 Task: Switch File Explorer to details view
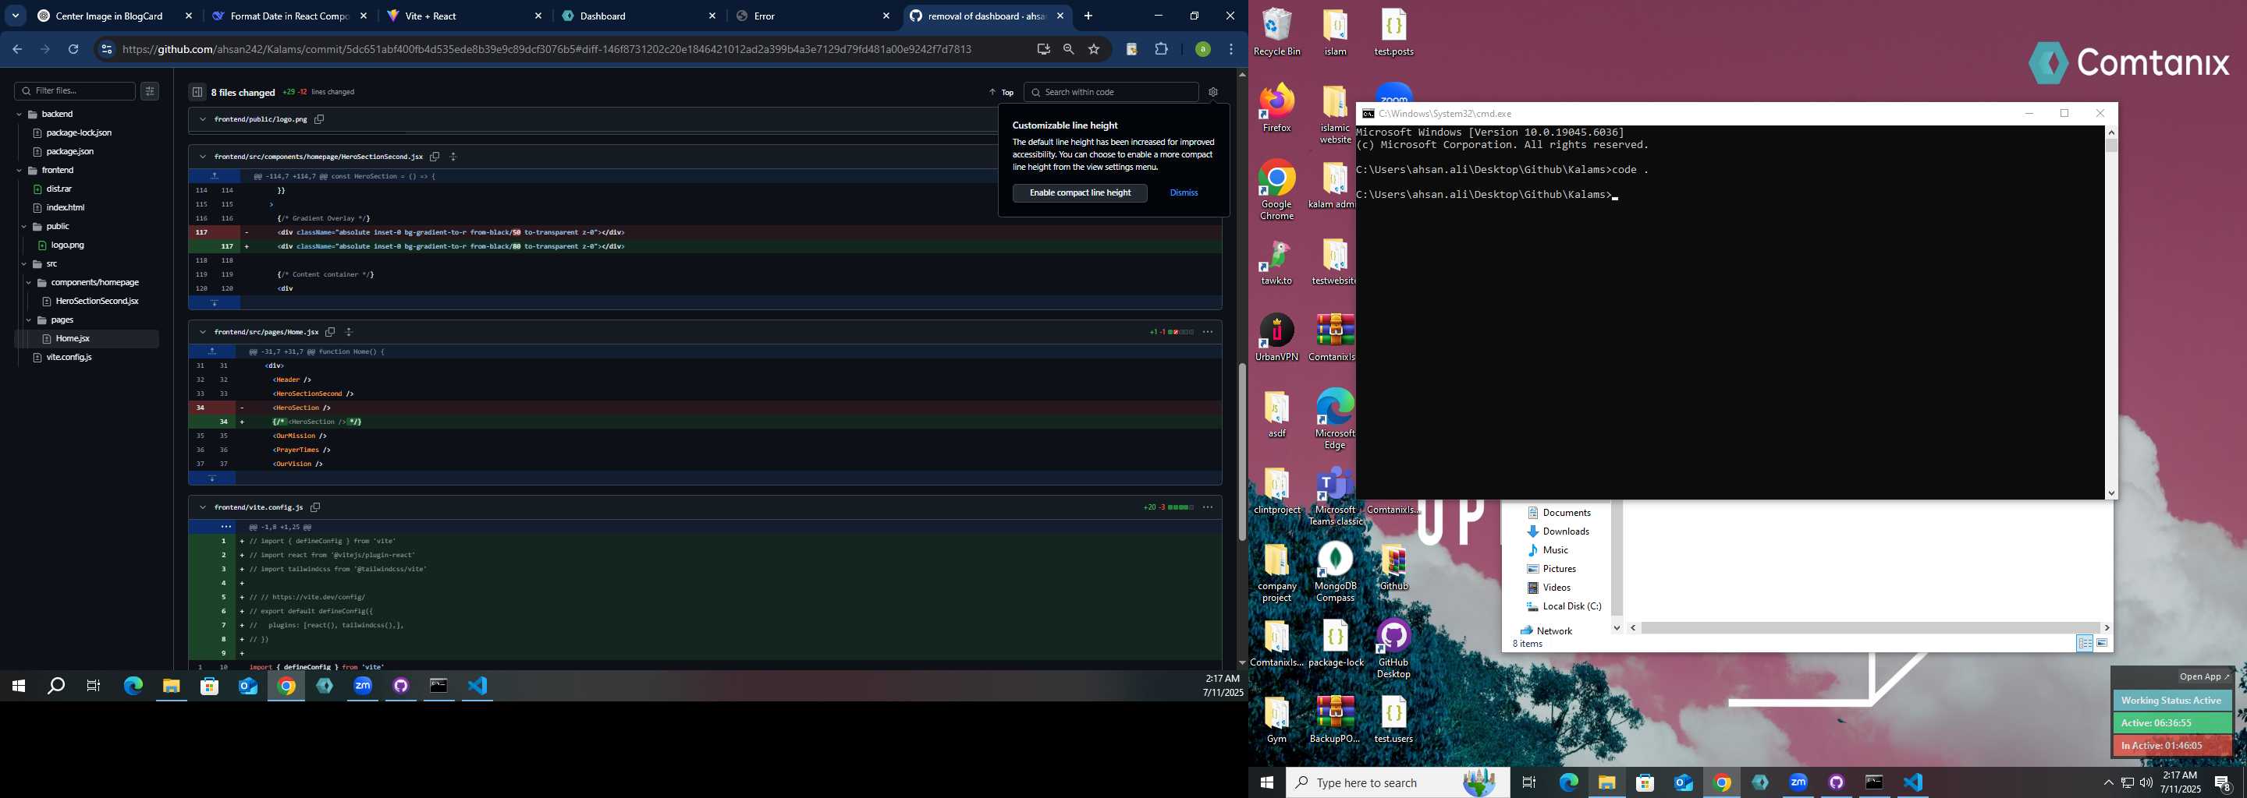[x=2085, y=643]
